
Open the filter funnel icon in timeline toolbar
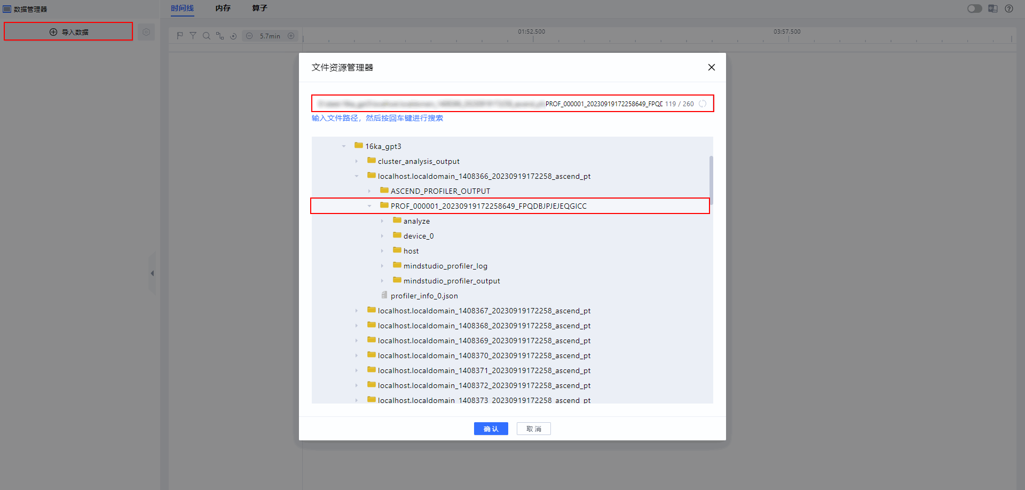[193, 36]
